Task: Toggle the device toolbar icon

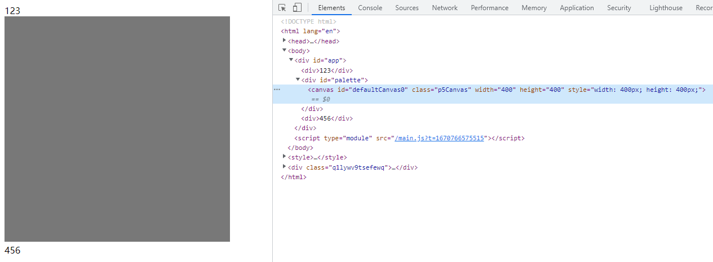Action: tap(297, 7)
